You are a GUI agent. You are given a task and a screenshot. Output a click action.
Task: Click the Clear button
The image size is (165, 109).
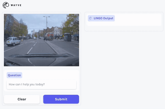22,99
